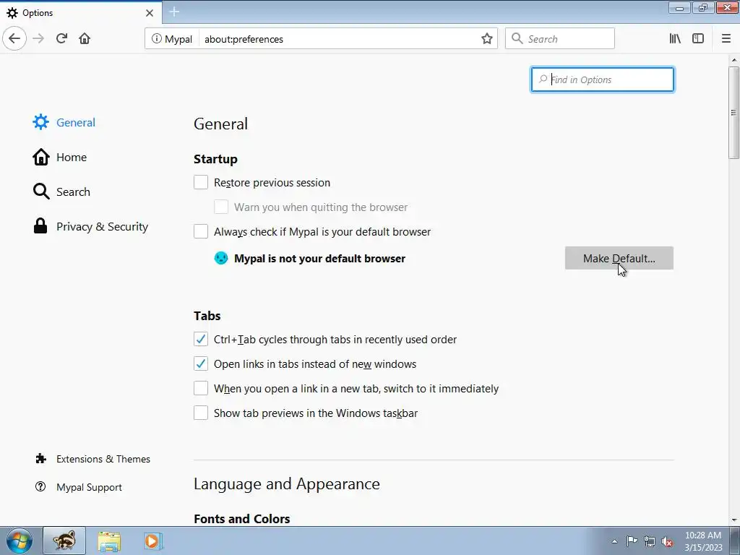
Task: Enable Always check if Mypal is default browser
Action: [201, 231]
